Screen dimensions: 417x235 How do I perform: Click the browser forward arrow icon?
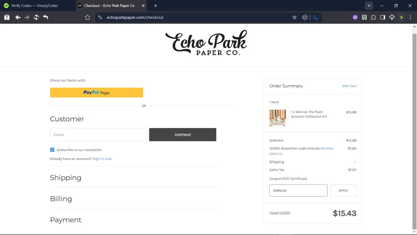click(x=27, y=17)
